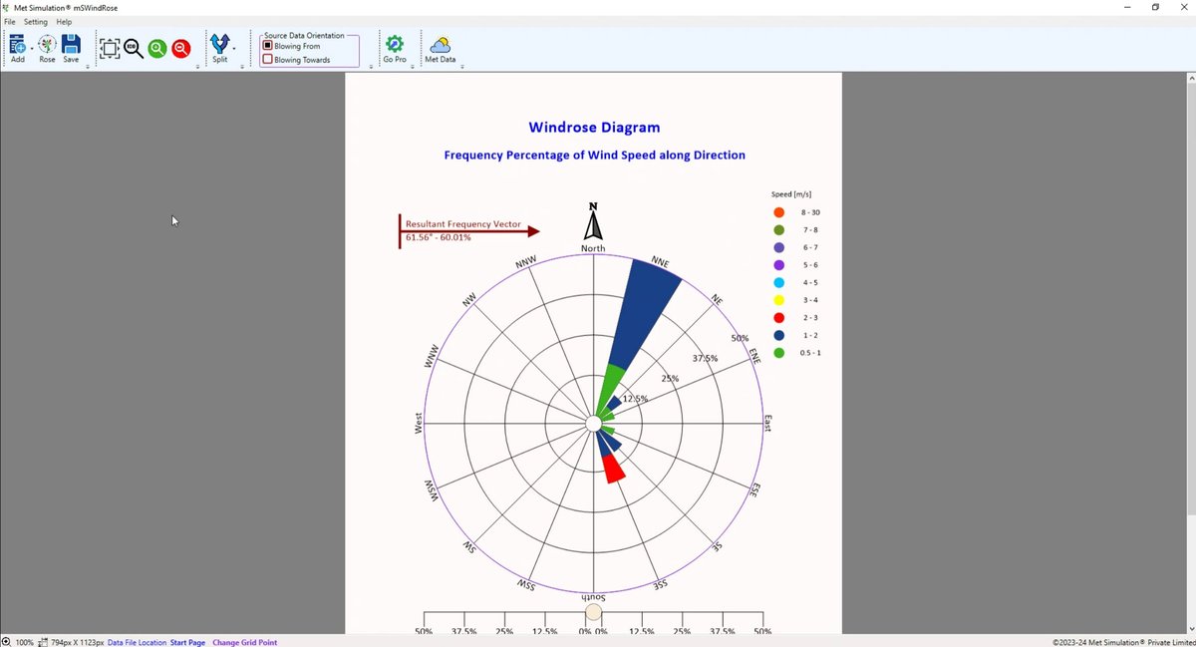Viewport: 1196px width, 647px height.
Task: Open the Met Data cloud icon
Action: pyautogui.click(x=440, y=44)
